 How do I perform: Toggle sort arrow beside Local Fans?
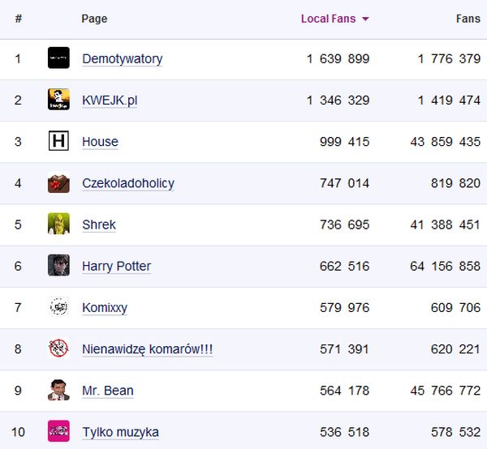[365, 19]
